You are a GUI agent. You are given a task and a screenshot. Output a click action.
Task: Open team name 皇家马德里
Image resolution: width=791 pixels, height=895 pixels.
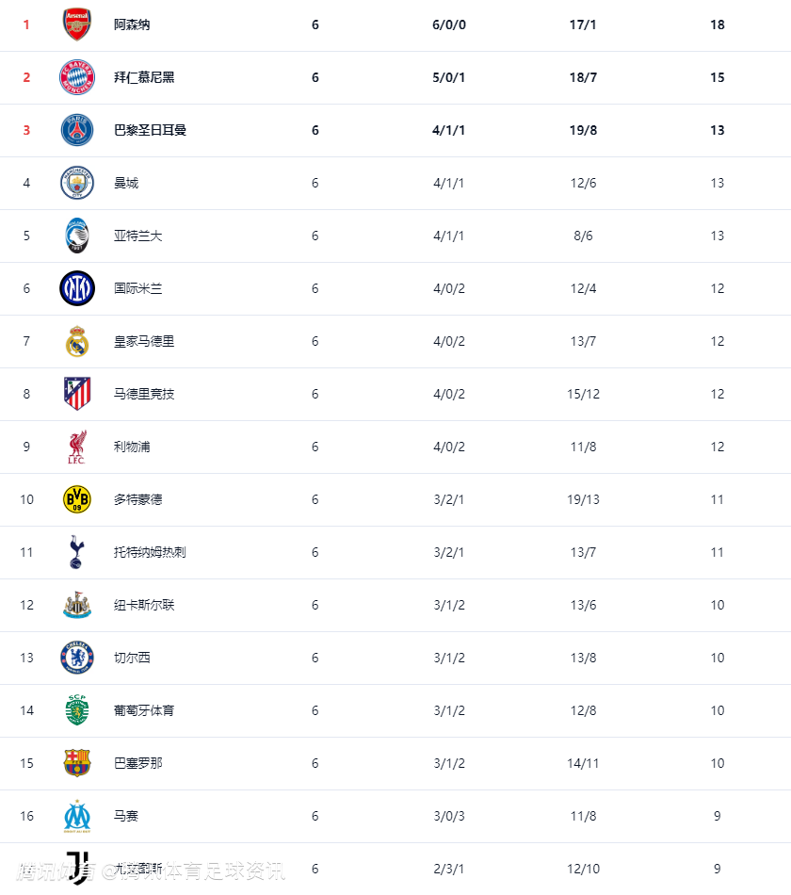point(144,341)
